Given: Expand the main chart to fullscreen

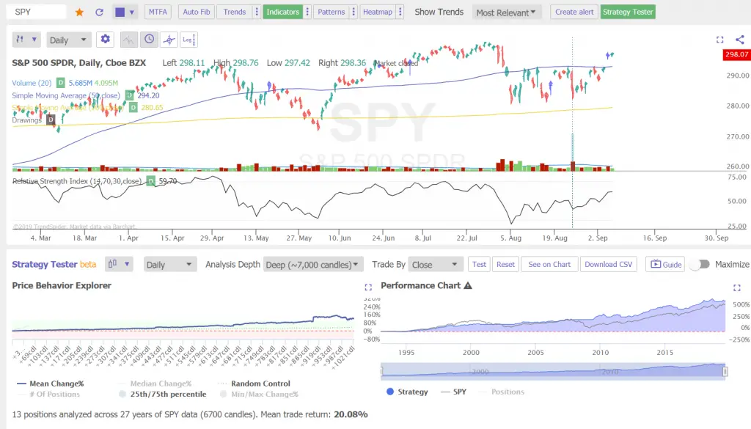Looking at the screenshot, I should [720, 40].
